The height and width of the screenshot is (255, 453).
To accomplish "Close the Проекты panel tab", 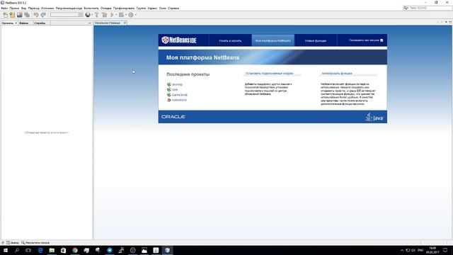I will pyautogui.click(x=16, y=23).
